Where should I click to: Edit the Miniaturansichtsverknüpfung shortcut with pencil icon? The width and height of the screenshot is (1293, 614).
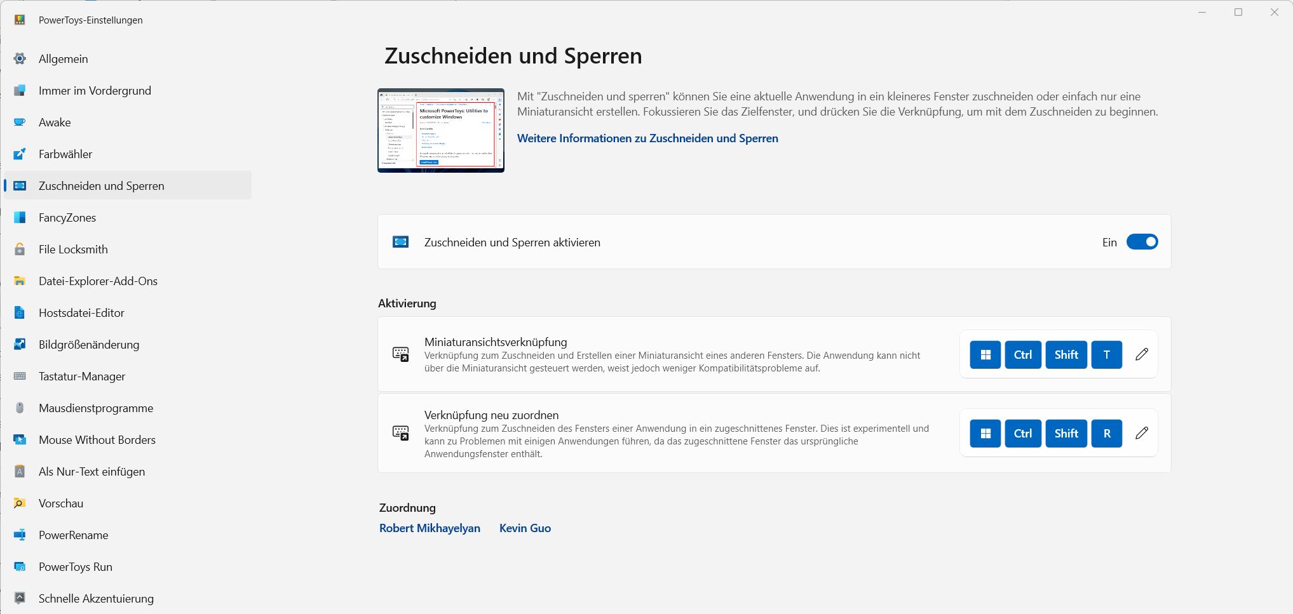(x=1142, y=354)
